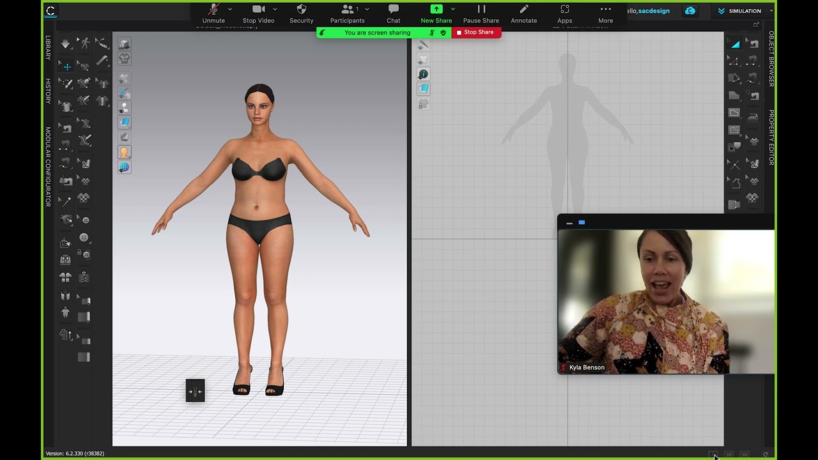The image size is (818, 460).
Task: Click the version number text in status bar
Action: pyautogui.click(x=75, y=454)
